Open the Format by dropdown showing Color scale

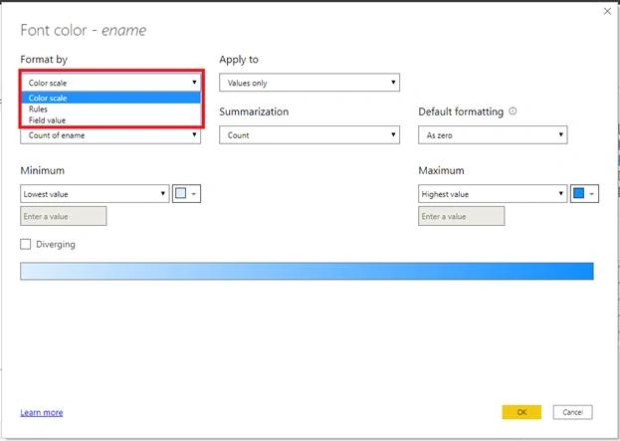coord(110,83)
